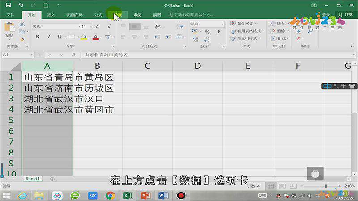Undo the last action

[21, 5]
